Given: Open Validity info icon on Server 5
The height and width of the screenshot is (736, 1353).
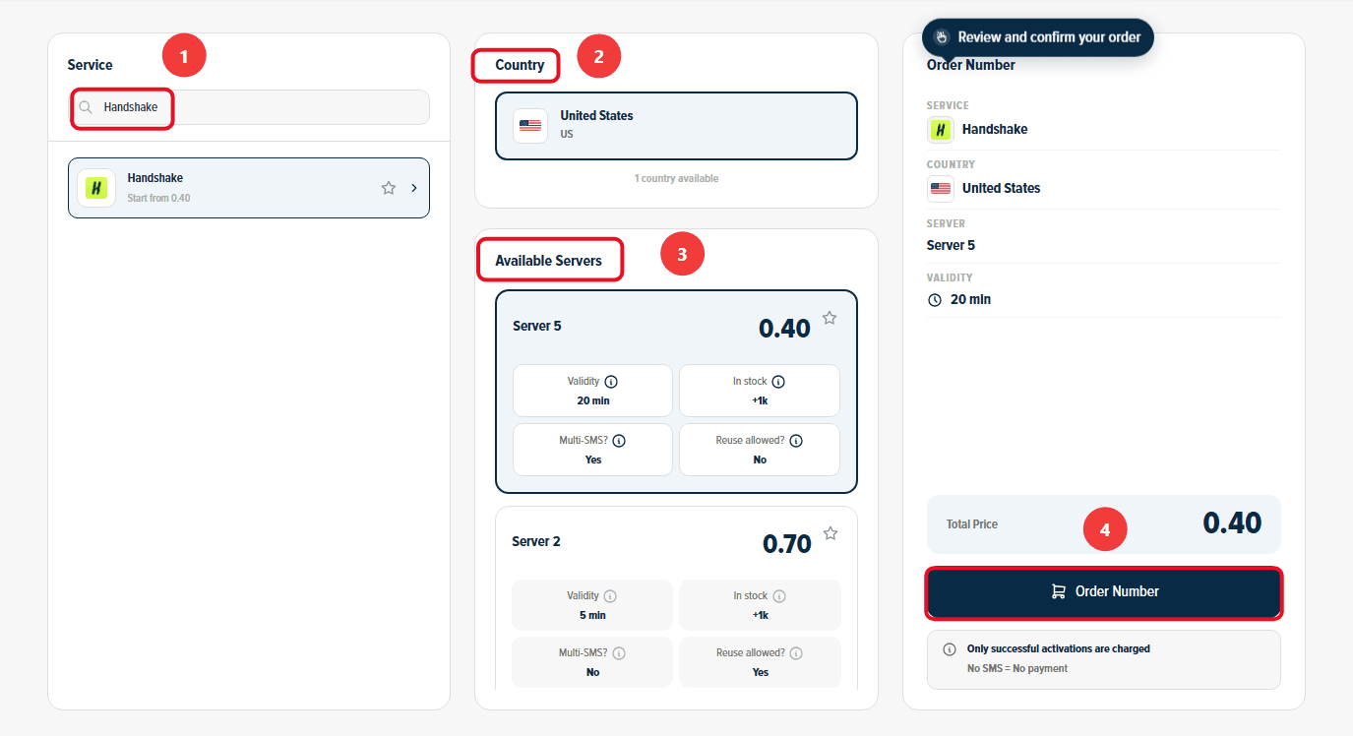Looking at the screenshot, I should click(x=611, y=382).
